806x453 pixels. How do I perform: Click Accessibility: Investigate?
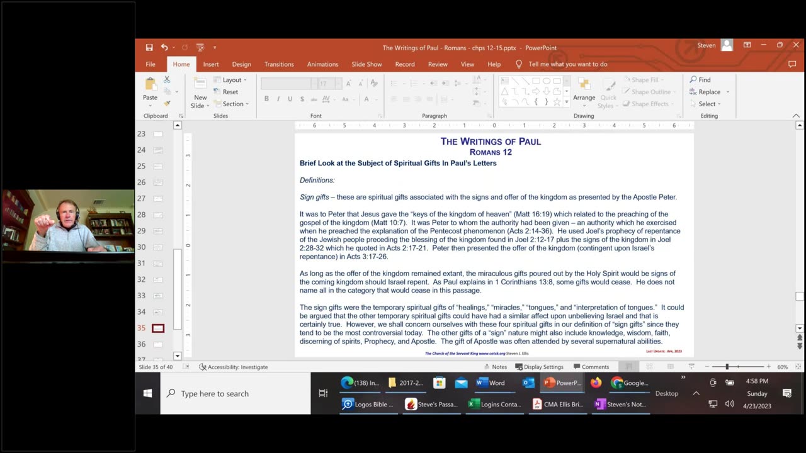tap(233, 367)
